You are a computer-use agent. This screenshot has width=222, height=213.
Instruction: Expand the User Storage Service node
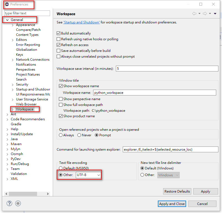(13, 100)
